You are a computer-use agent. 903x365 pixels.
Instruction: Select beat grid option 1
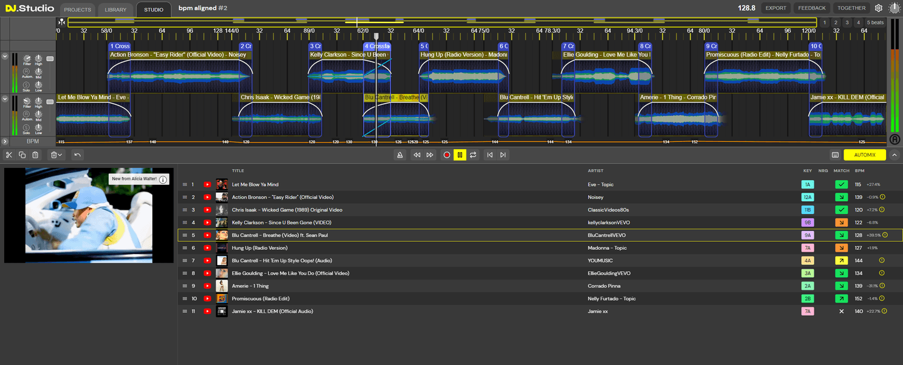tap(825, 22)
